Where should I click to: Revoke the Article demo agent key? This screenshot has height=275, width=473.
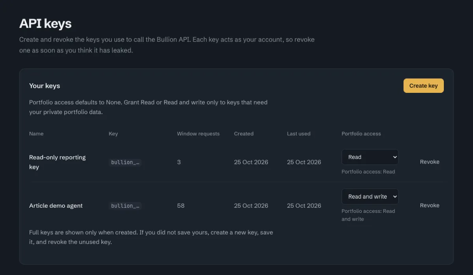429,205
